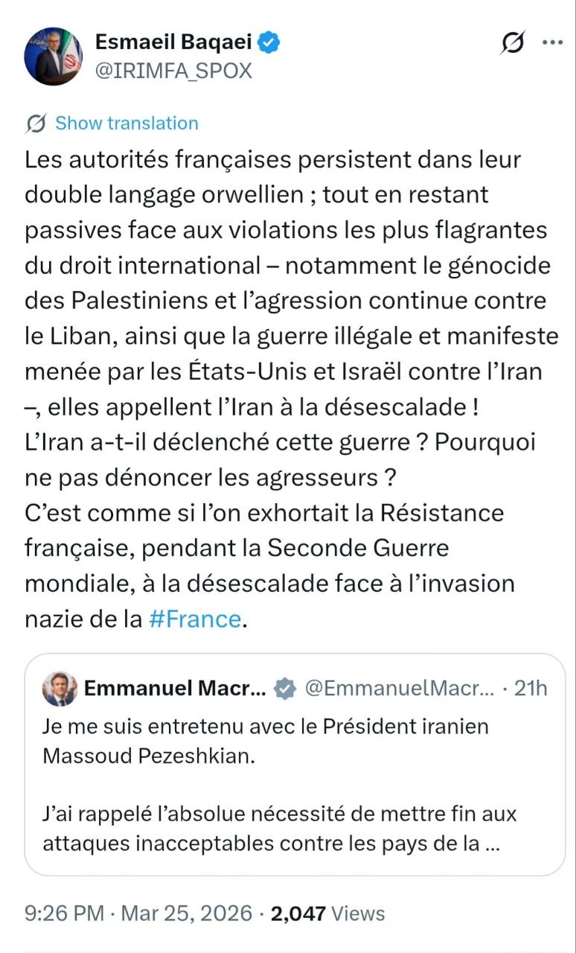Open the three-dot more options menu
This screenshot has height=953, width=576.
tap(552, 42)
